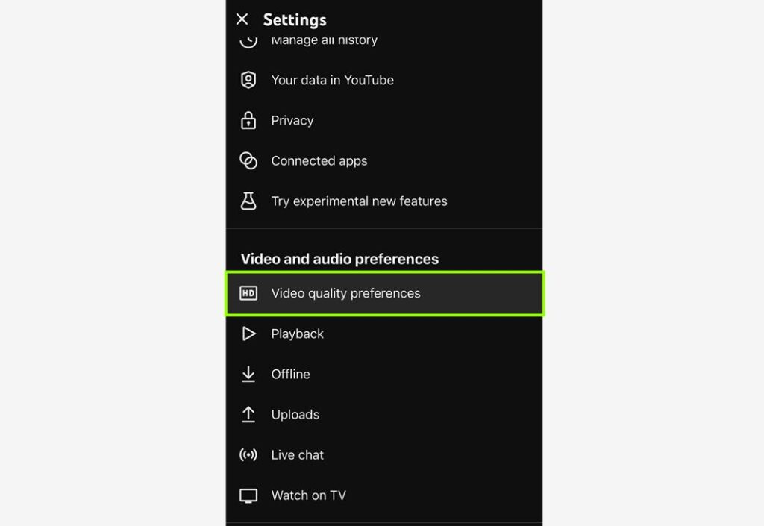Open Connected apps settings

(384, 160)
